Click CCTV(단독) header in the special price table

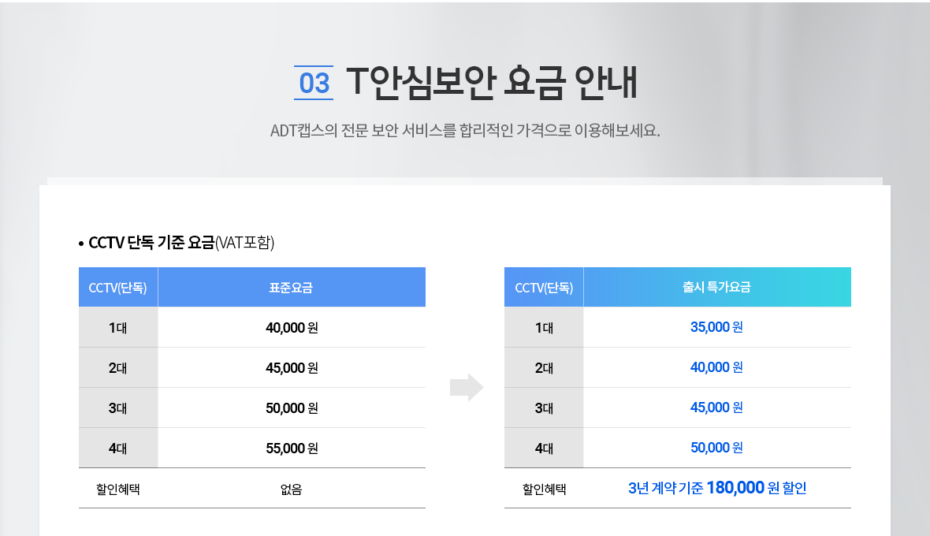(544, 288)
